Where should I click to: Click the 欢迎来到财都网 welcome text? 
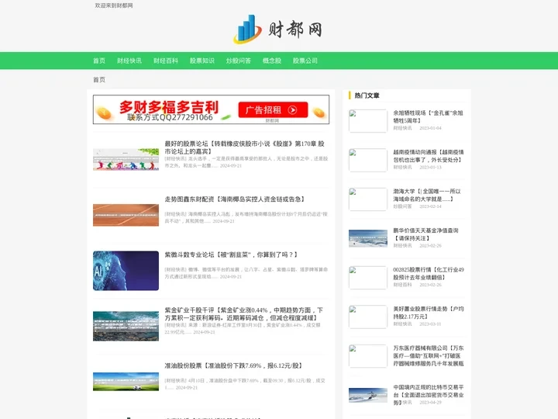click(114, 5)
